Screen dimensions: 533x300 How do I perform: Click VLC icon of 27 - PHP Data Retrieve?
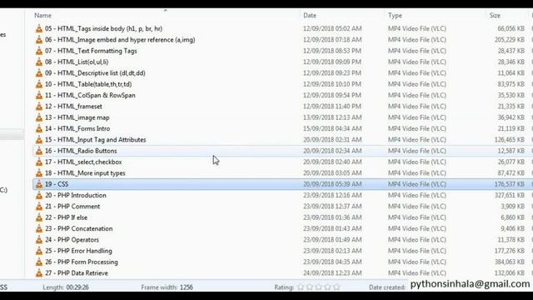39,273
